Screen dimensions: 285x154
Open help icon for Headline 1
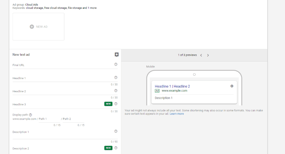(116, 77)
